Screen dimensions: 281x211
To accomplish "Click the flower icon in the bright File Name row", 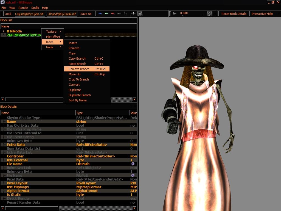I will [133, 164].
